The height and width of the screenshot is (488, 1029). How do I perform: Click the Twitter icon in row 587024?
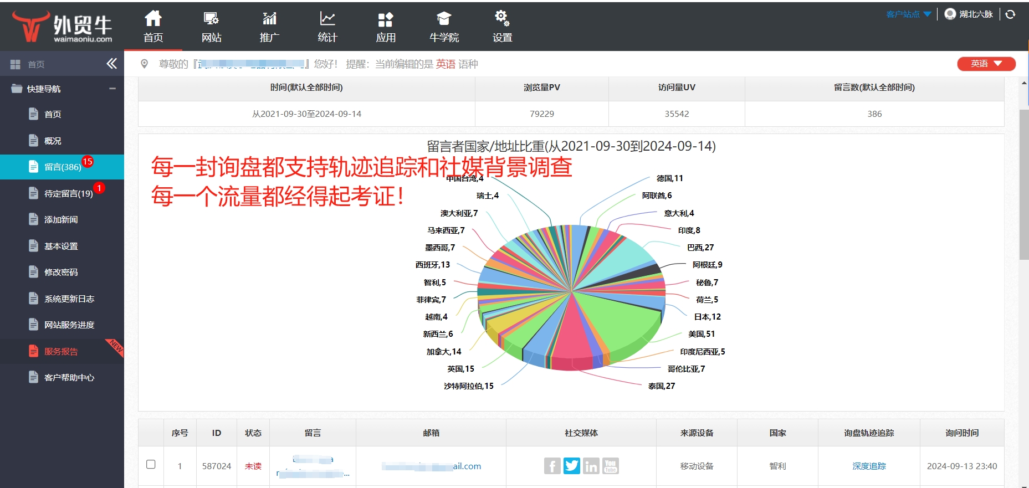(x=572, y=466)
